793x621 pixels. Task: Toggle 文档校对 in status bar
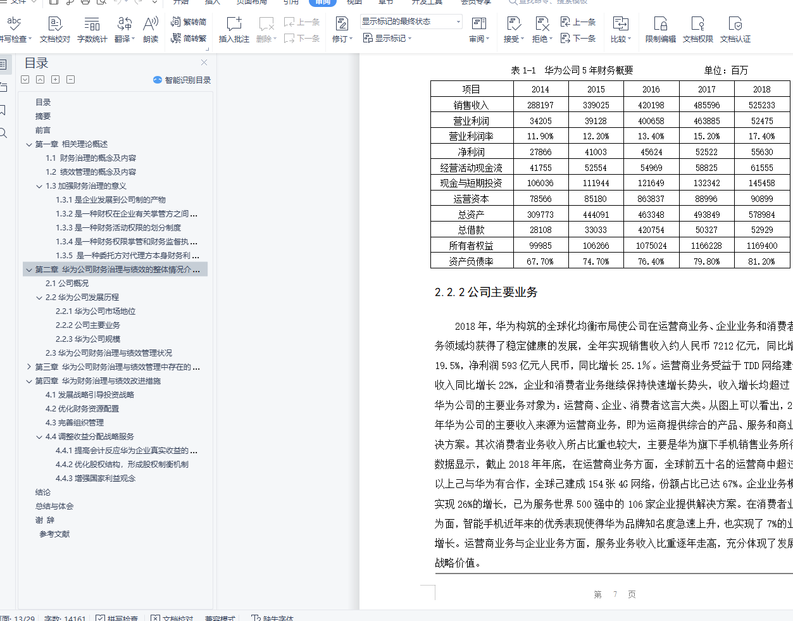tap(172, 618)
